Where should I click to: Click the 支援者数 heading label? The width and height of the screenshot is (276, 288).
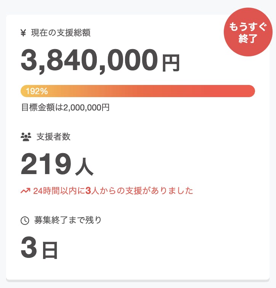pos(53,137)
